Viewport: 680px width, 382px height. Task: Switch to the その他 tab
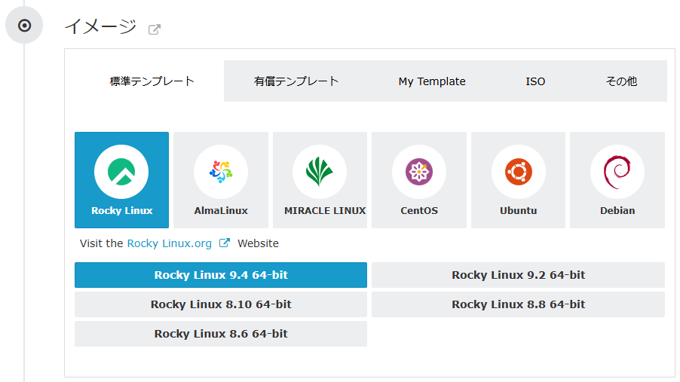(621, 81)
